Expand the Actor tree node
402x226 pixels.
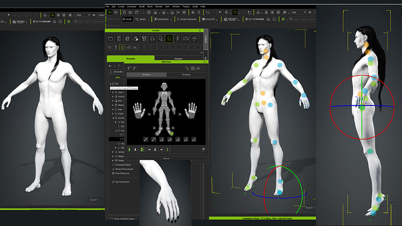pyautogui.click(x=113, y=92)
